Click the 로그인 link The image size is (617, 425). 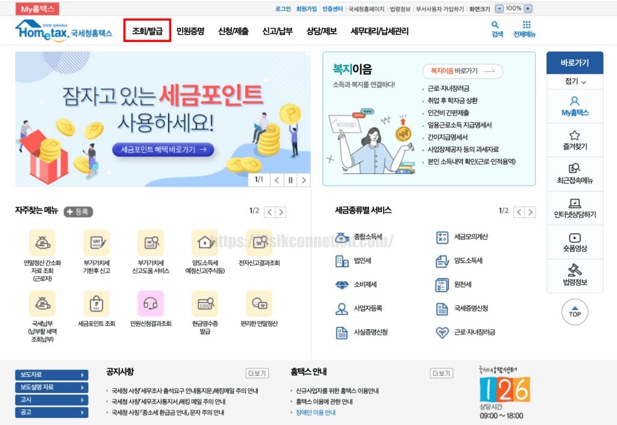point(283,8)
